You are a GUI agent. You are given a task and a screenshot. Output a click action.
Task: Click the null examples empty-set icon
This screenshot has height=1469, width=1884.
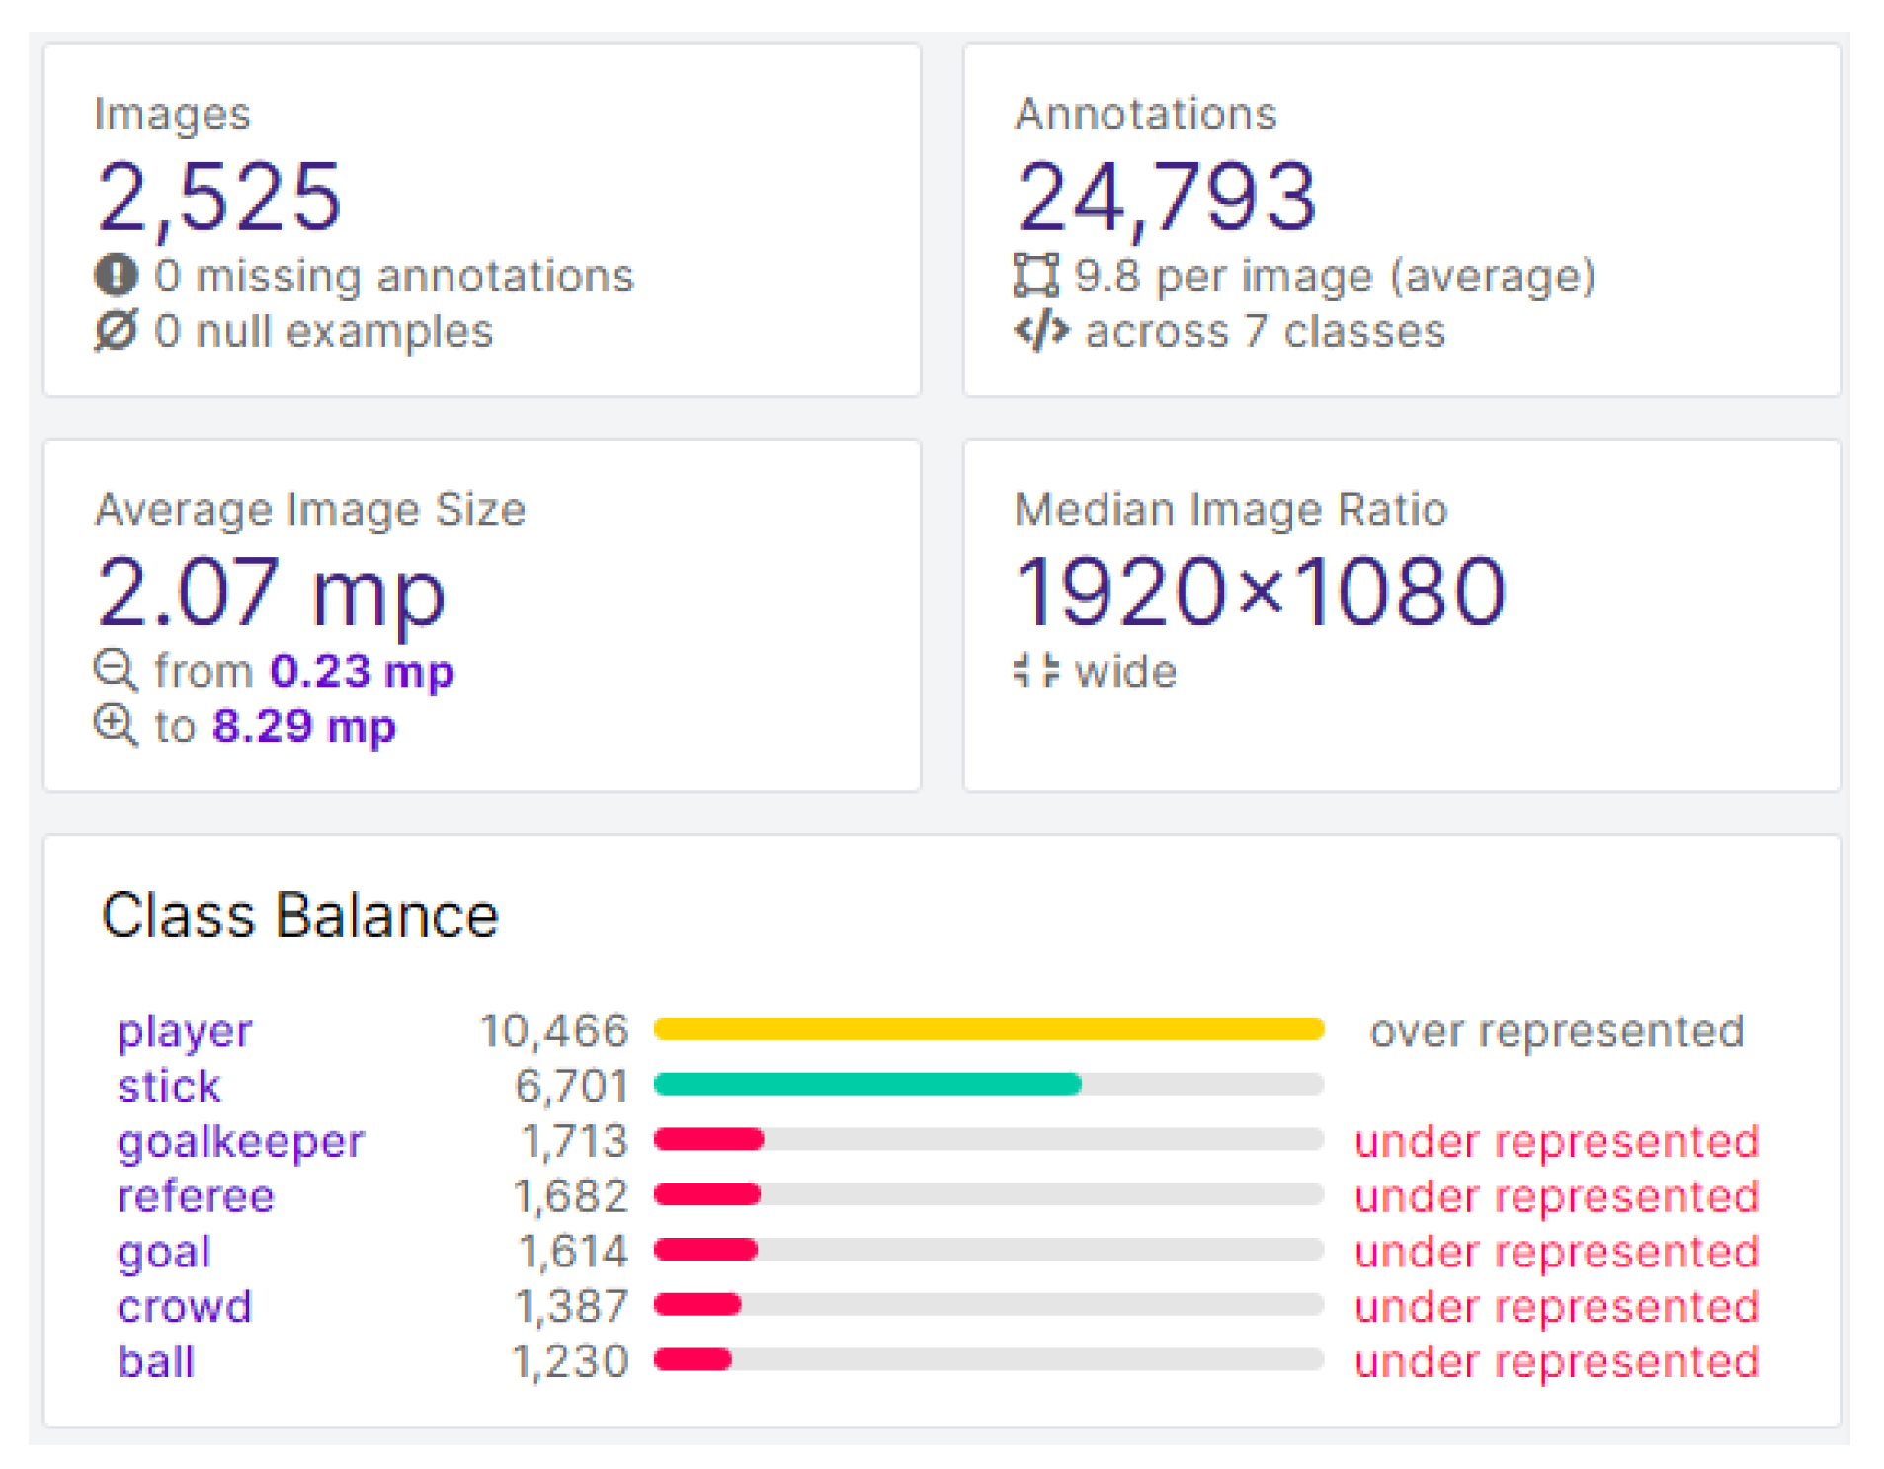(116, 330)
